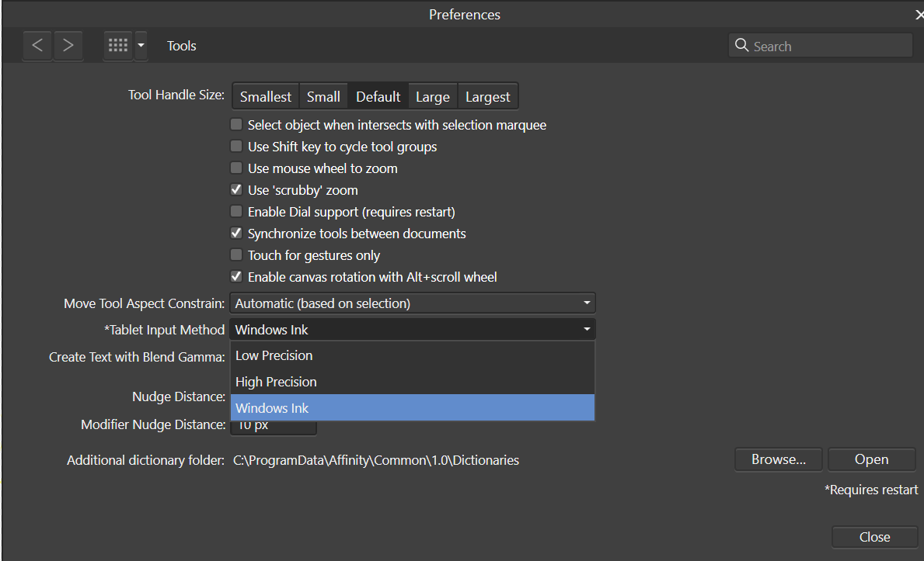Image resolution: width=924 pixels, height=561 pixels.
Task: Set Tool Handle Size to Smallest
Action: pos(265,95)
